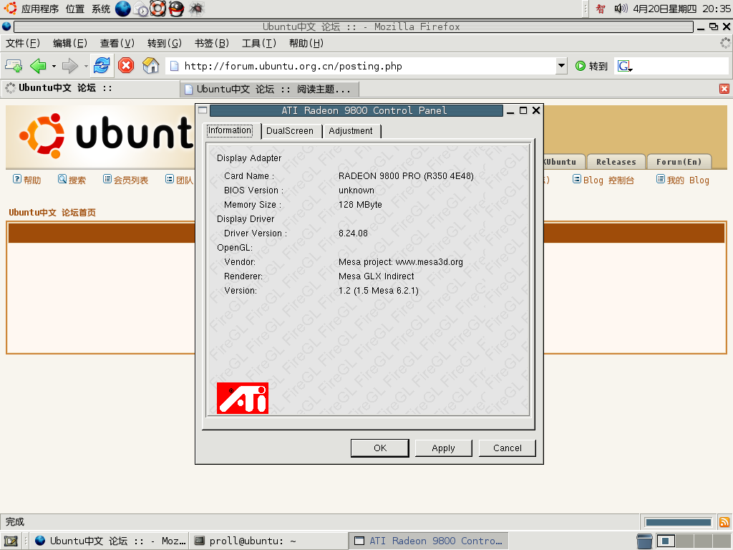Switch to Firefox window in taskbar
Screen dimensions: 733x550
(x=110, y=541)
